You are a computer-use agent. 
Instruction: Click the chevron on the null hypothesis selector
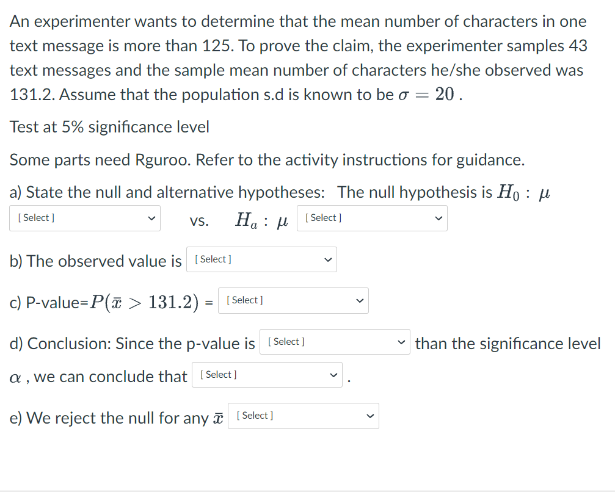pos(151,218)
